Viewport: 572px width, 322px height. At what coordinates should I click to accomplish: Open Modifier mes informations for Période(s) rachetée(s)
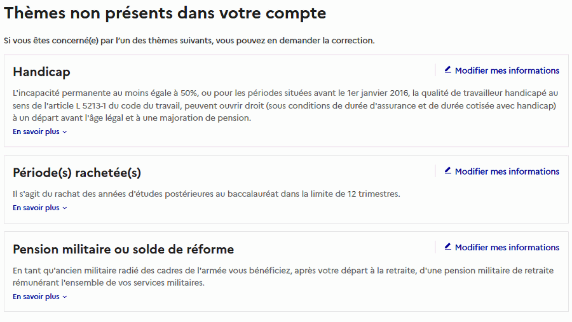(507, 171)
